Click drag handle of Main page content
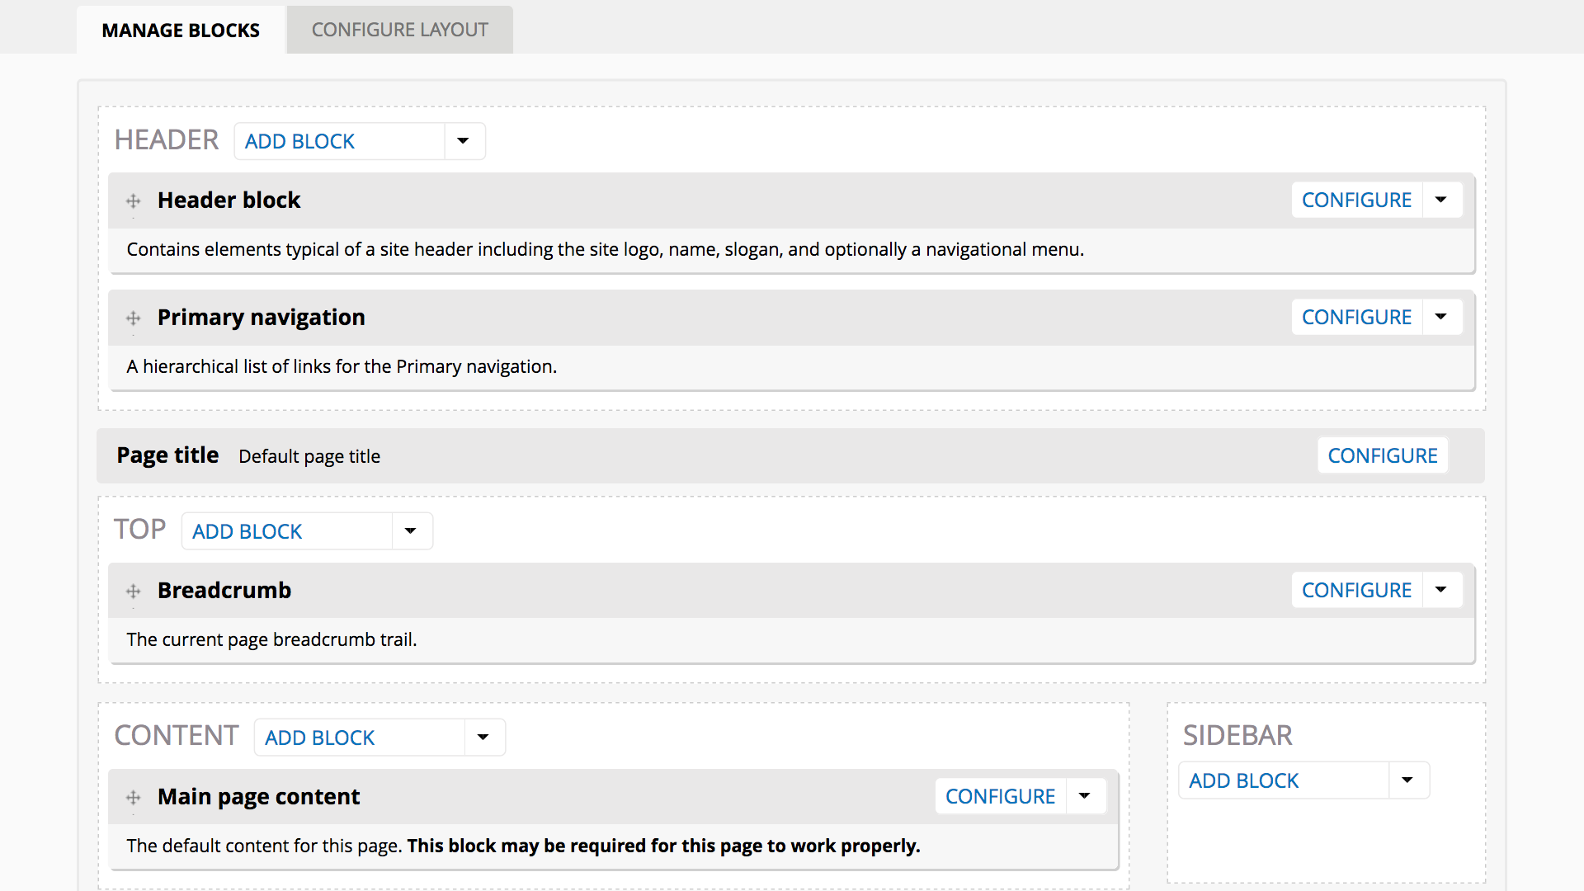The height and width of the screenshot is (891, 1584). point(133,797)
